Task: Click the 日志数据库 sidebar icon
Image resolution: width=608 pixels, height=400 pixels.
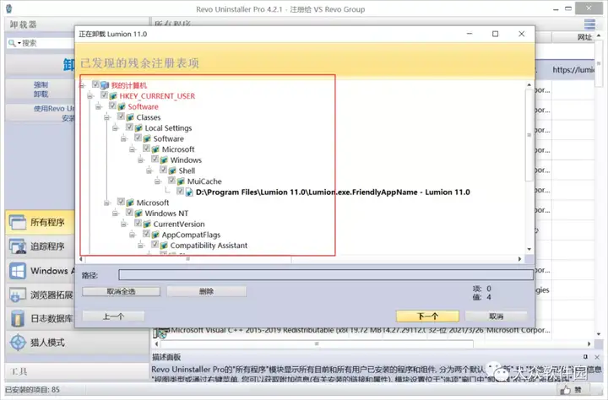Action: (18, 319)
